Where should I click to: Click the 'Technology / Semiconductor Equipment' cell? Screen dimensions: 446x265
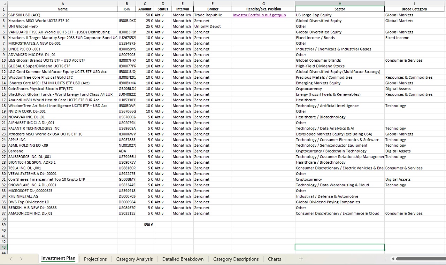tap(340, 145)
